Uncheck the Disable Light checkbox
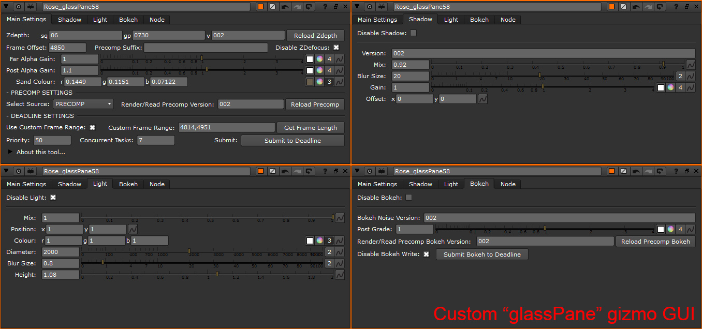The image size is (702, 329). tap(53, 198)
